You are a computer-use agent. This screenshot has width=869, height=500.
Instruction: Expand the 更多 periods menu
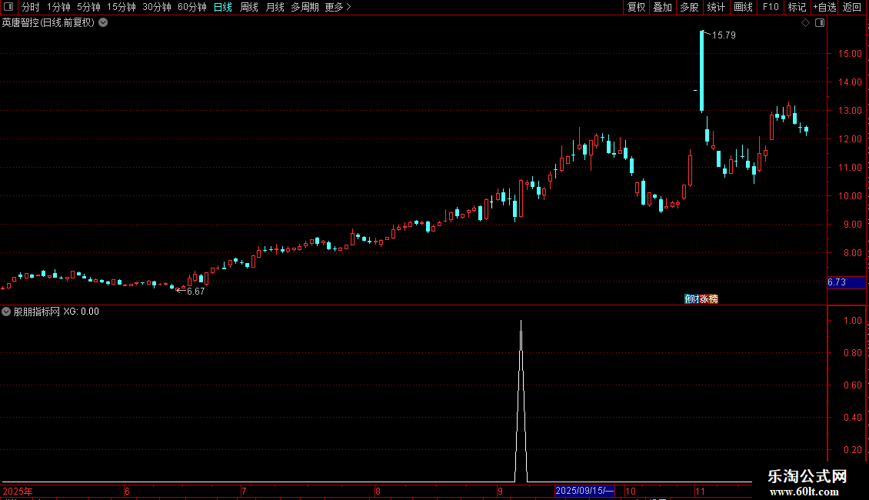pos(338,7)
